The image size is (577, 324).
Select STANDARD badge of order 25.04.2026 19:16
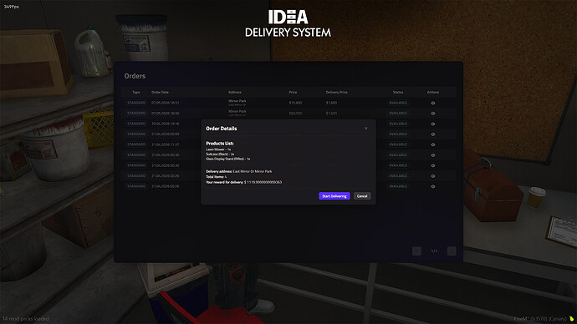(136, 124)
